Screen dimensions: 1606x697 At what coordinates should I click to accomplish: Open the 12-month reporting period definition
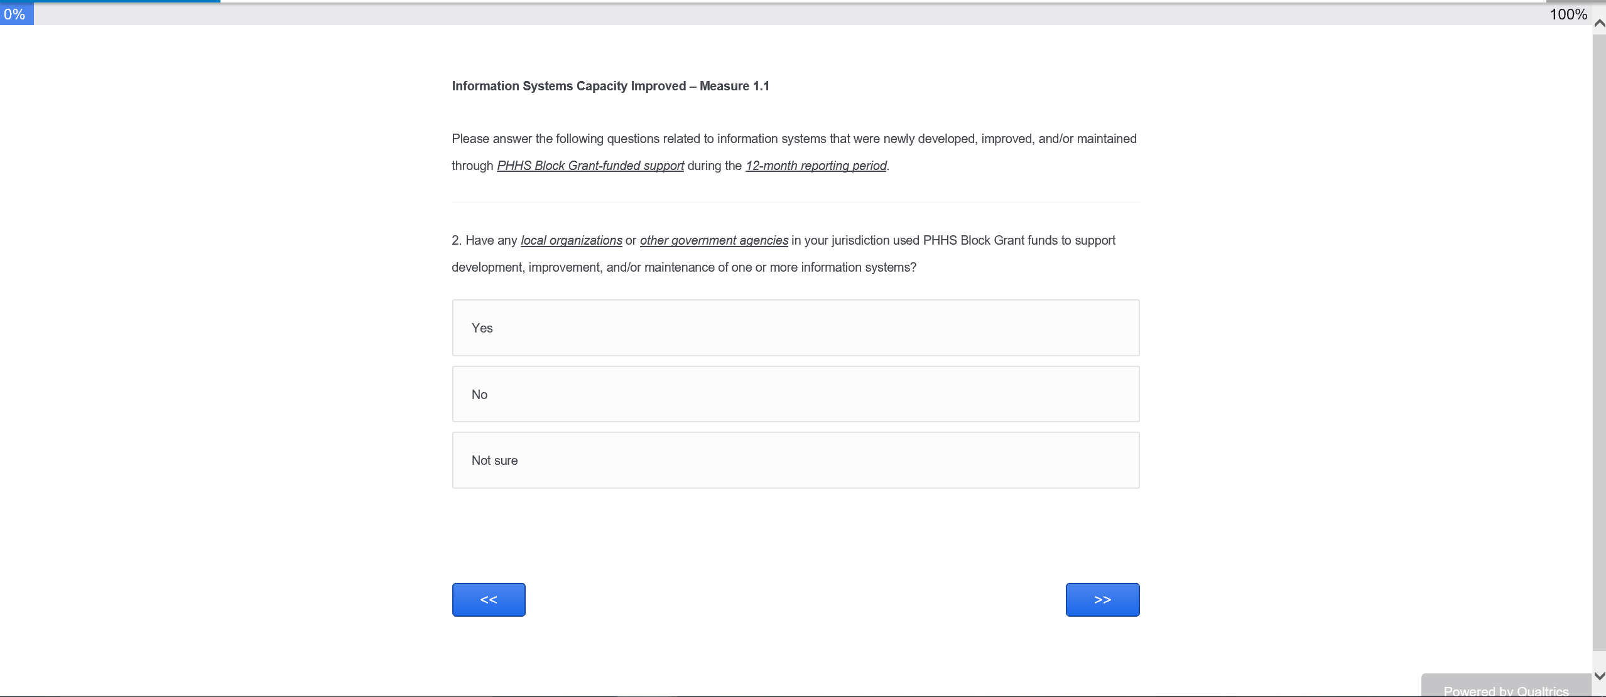click(x=815, y=166)
